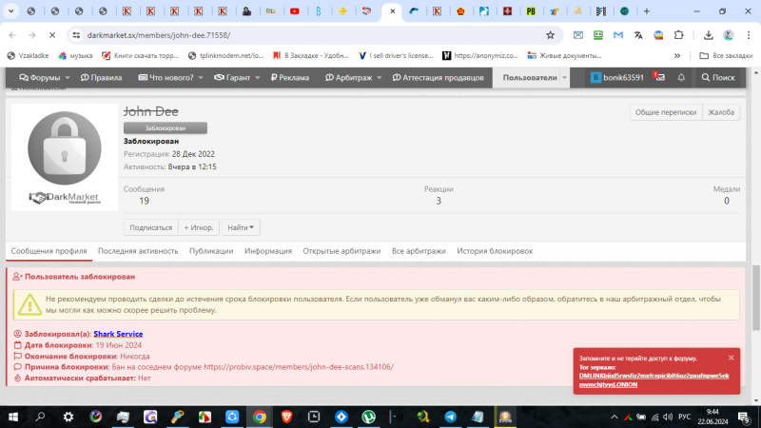
Task: Click the site information icon in address bar
Action: click(76, 35)
